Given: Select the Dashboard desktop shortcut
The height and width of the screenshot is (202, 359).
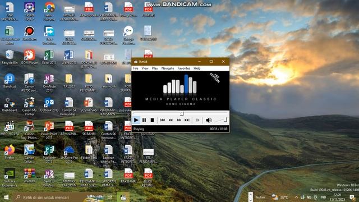Looking at the screenshot, I should click(x=10, y=105).
